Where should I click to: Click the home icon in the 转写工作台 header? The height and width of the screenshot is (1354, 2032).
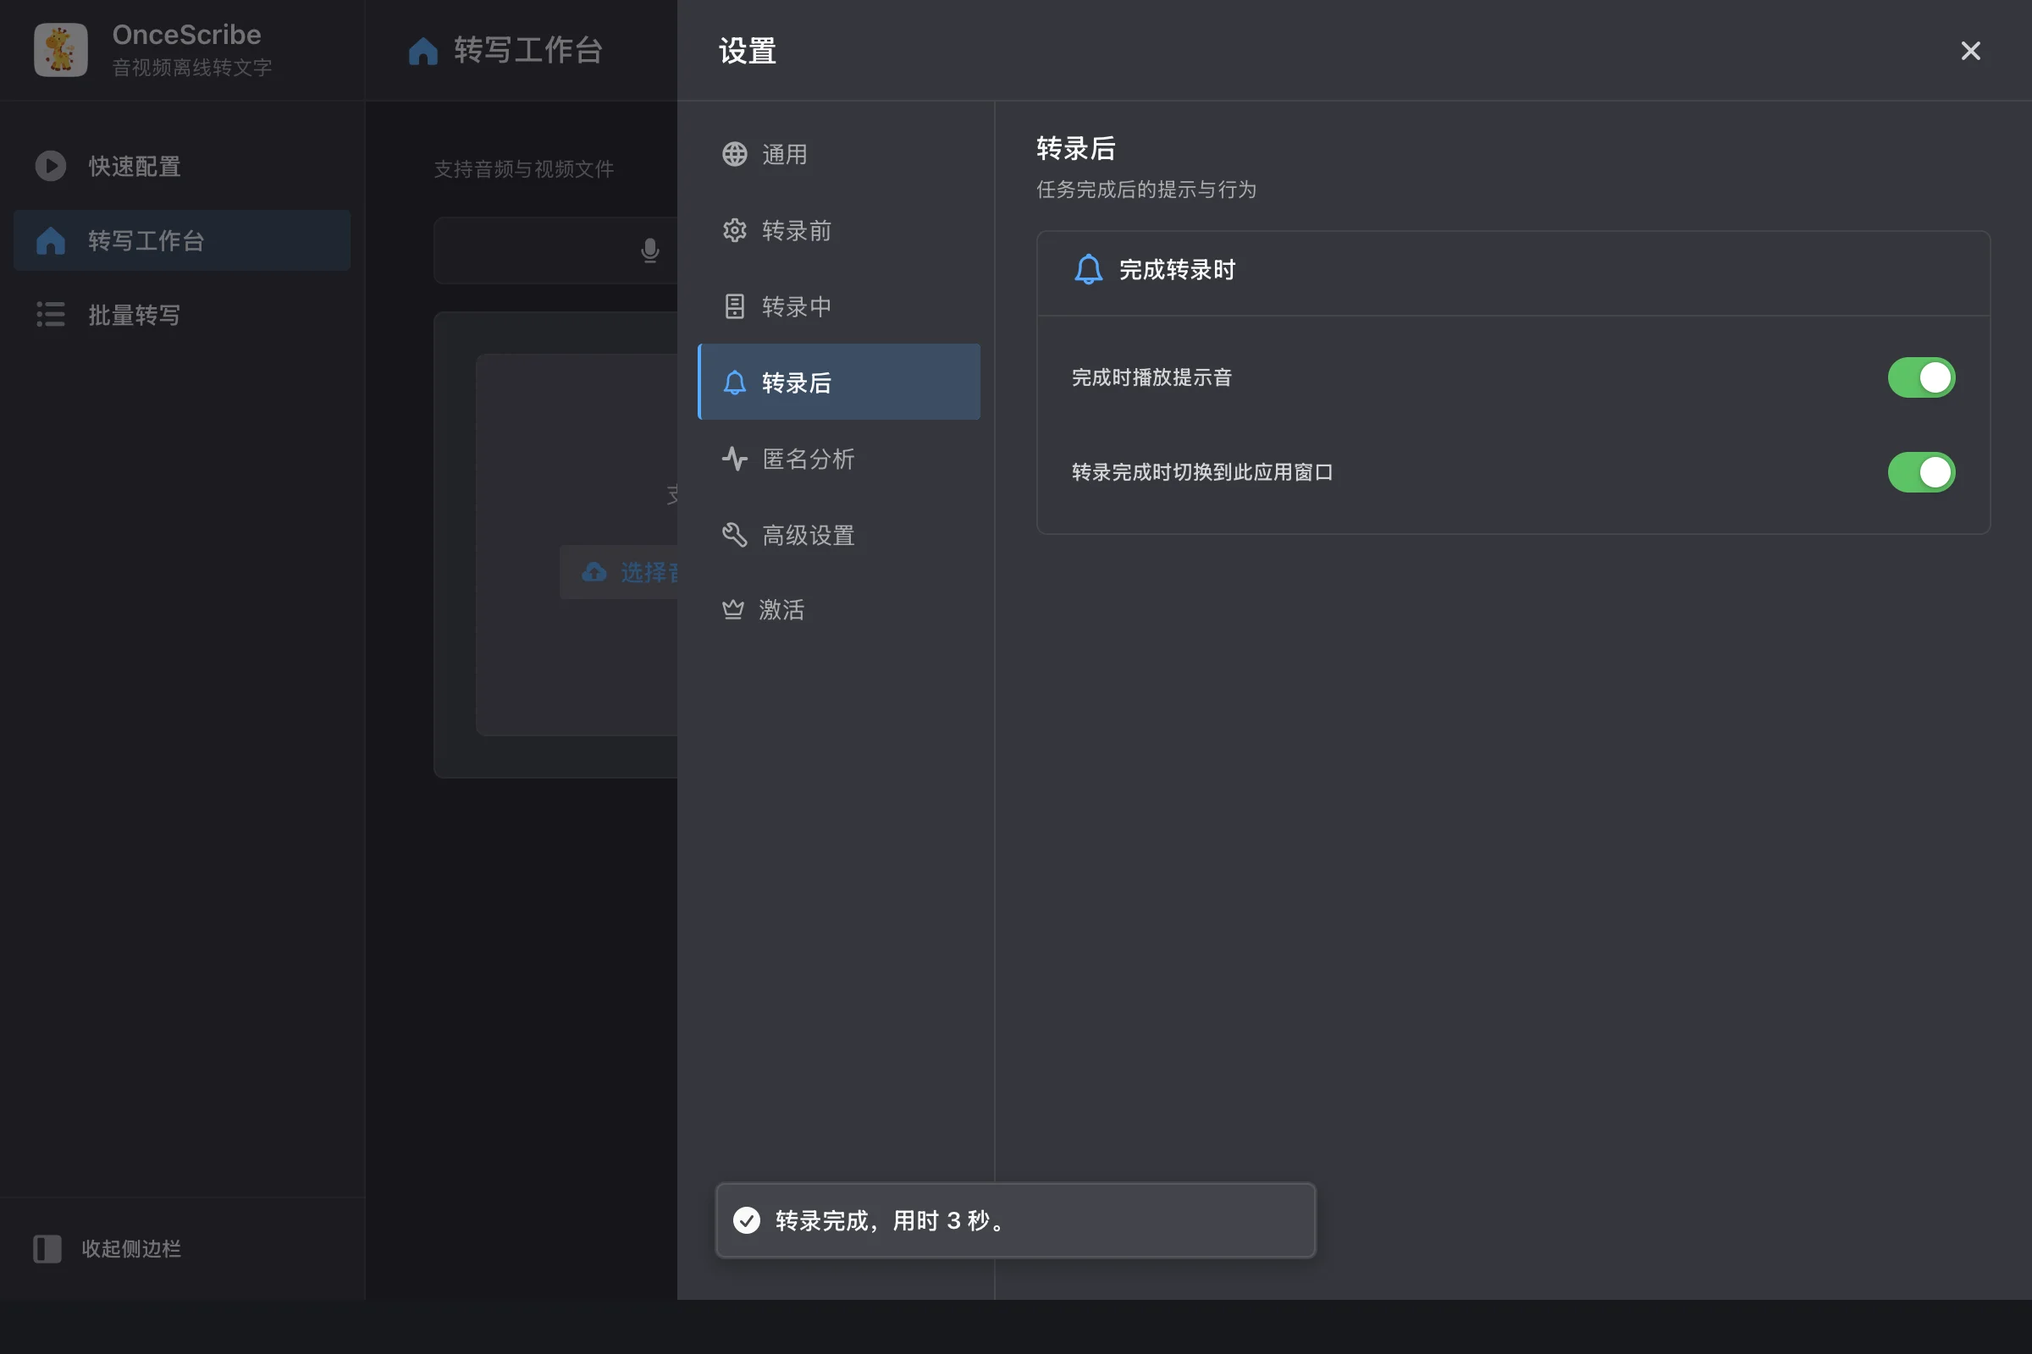coord(422,51)
